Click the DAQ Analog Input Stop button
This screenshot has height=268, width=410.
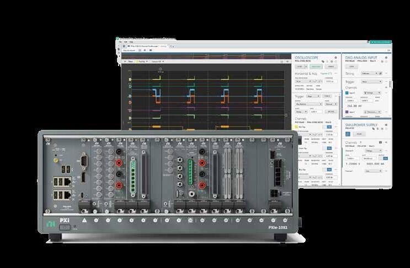tap(352, 67)
